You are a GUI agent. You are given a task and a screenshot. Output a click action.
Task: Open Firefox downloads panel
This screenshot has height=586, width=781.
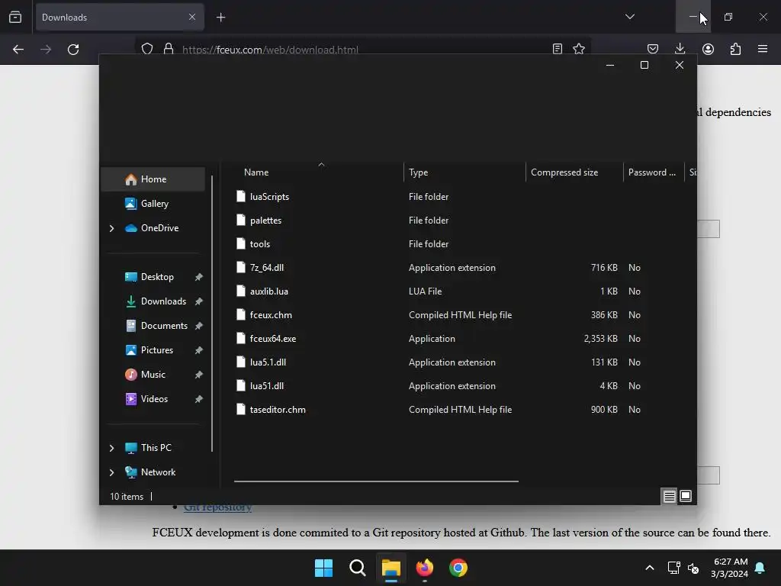(680, 49)
